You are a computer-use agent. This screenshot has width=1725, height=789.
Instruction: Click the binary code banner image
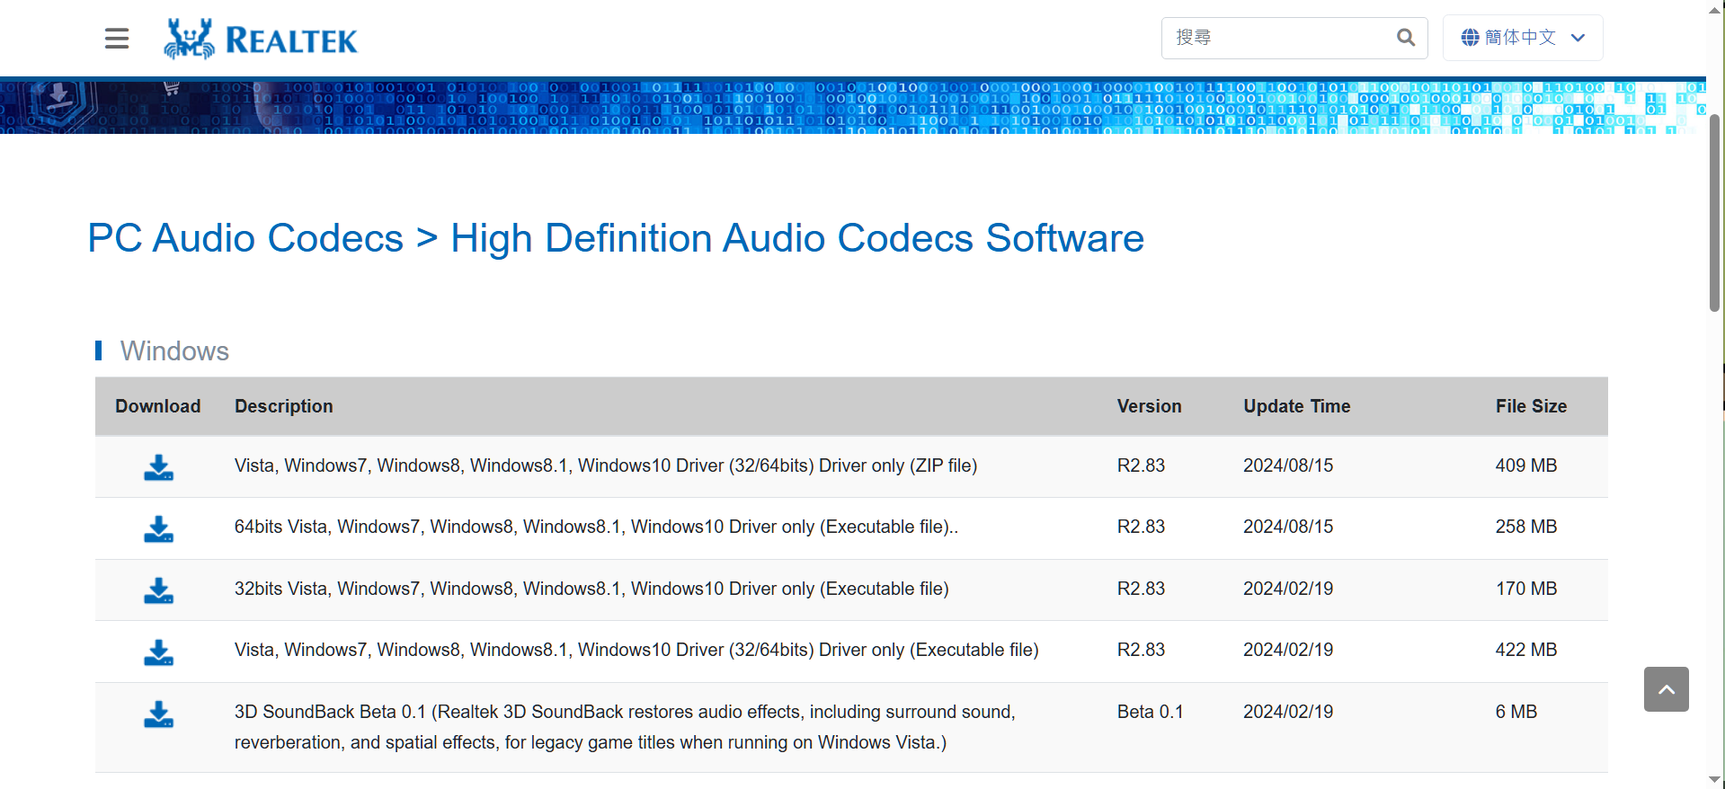(853, 107)
